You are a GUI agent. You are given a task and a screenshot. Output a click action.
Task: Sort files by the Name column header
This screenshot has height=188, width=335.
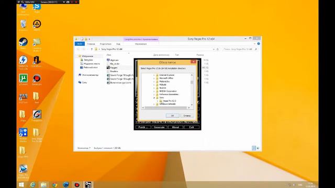coord(109,55)
